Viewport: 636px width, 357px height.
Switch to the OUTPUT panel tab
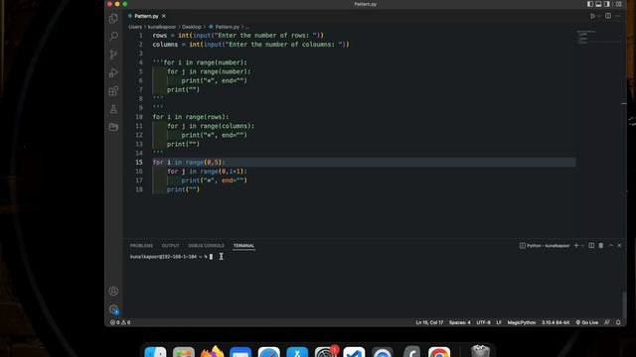(170, 245)
